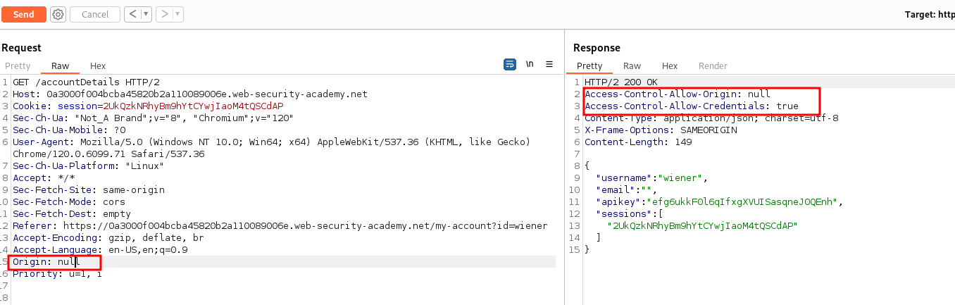Toggle show non-printable characters \n icon
The image size is (955, 305).
pos(530,64)
